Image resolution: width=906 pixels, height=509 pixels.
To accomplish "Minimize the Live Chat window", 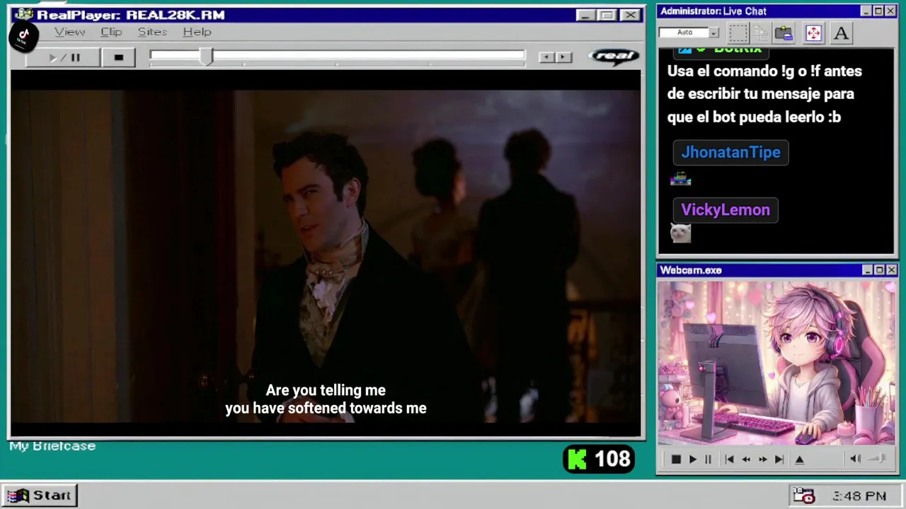I will click(866, 11).
